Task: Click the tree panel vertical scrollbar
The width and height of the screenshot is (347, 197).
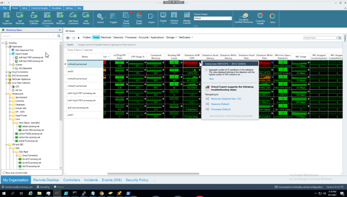Action: coord(61,82)
